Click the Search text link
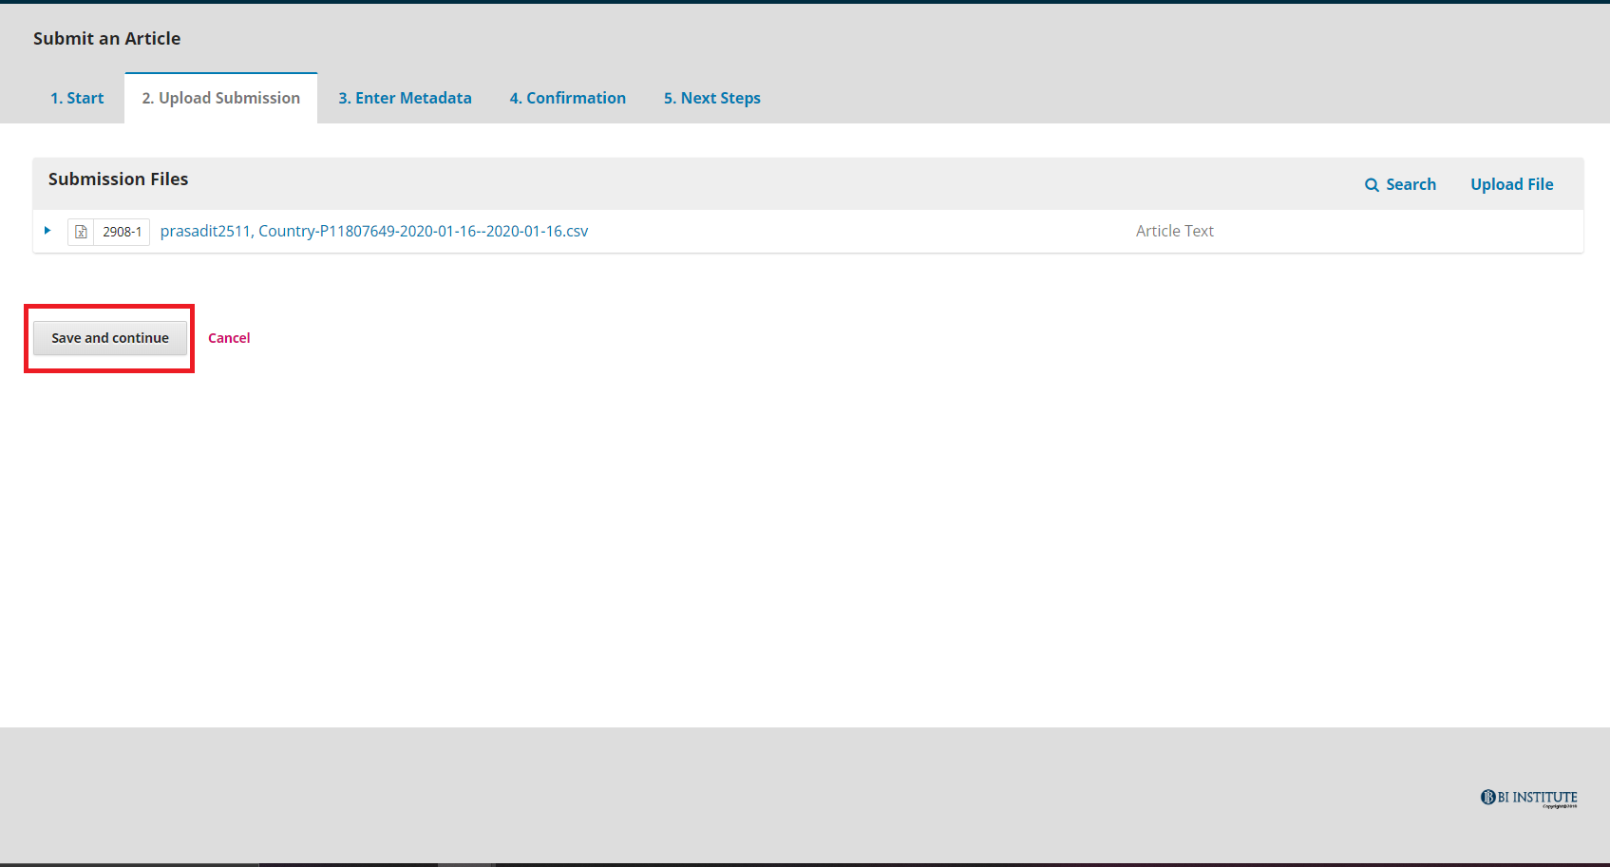The width and height of the screenshot is (1610, 867). [x=1411, y=184]
